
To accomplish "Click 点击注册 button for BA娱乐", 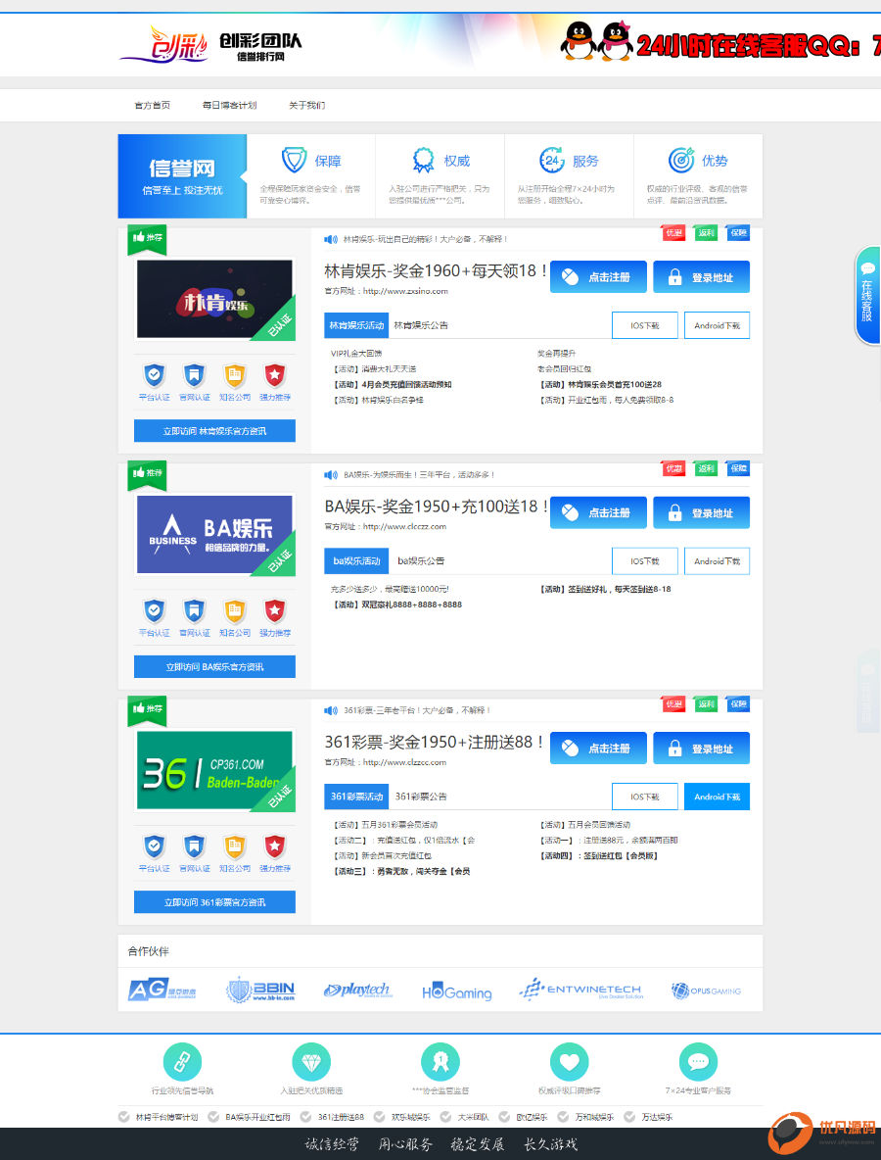I will (x=599, y=512).
